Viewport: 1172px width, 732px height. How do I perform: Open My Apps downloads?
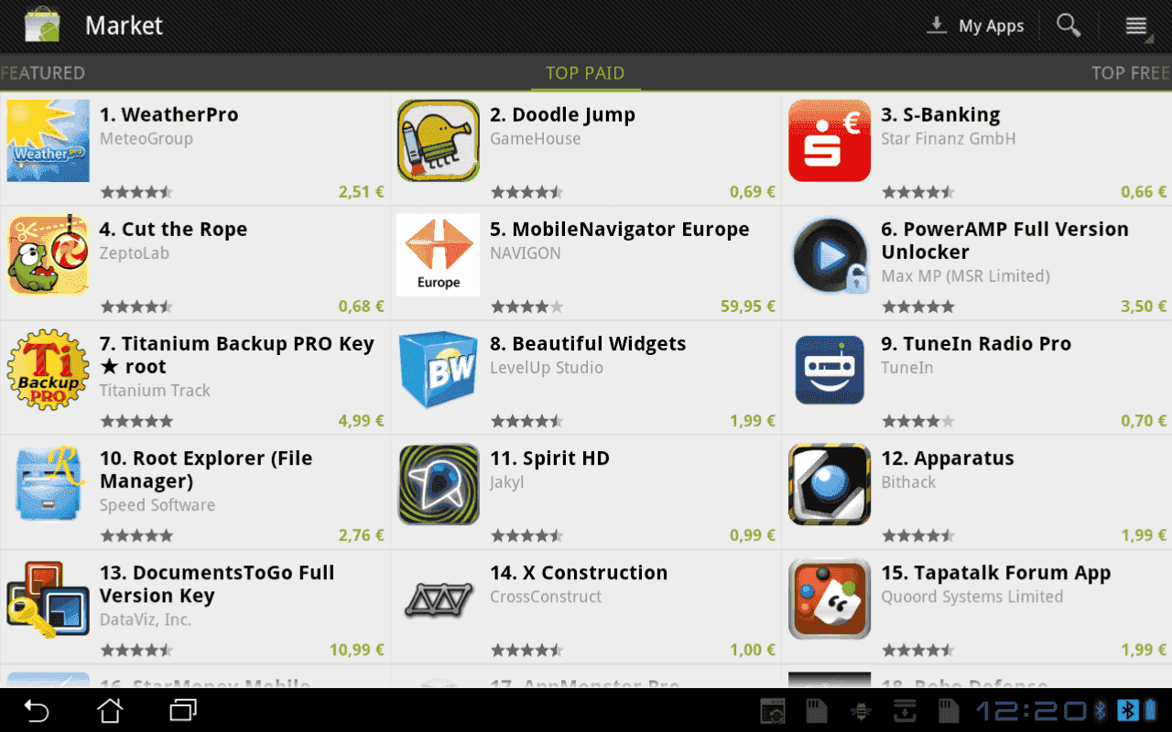click(x=975, y=26)
